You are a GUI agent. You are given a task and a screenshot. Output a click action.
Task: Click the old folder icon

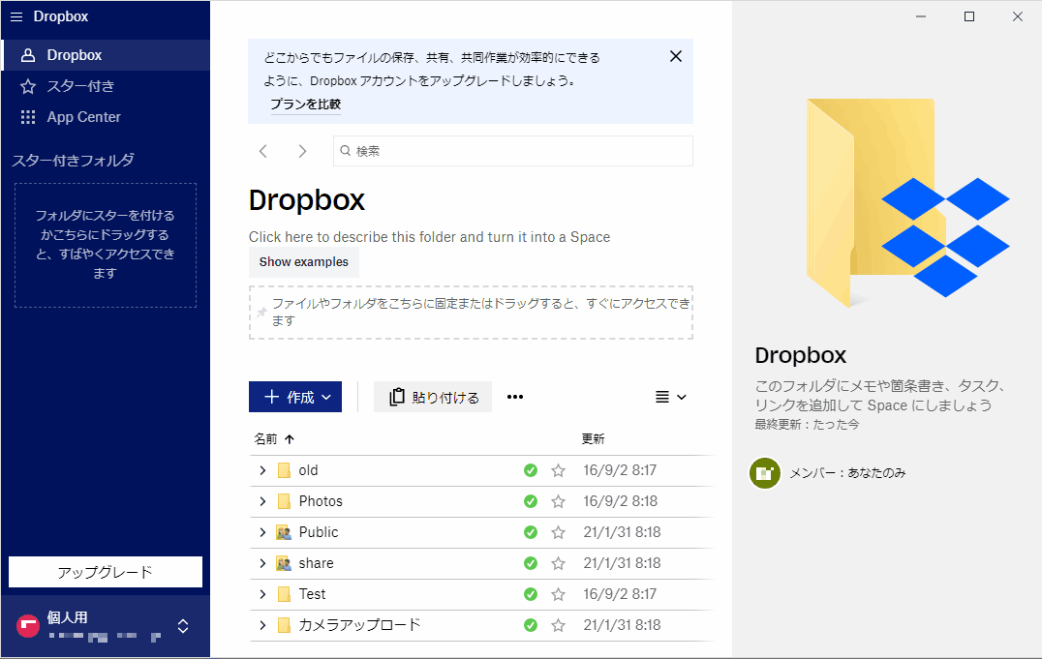[x=284, y=470]
